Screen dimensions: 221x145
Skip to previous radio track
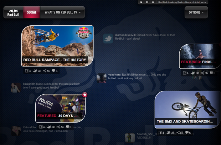[142, 2]
